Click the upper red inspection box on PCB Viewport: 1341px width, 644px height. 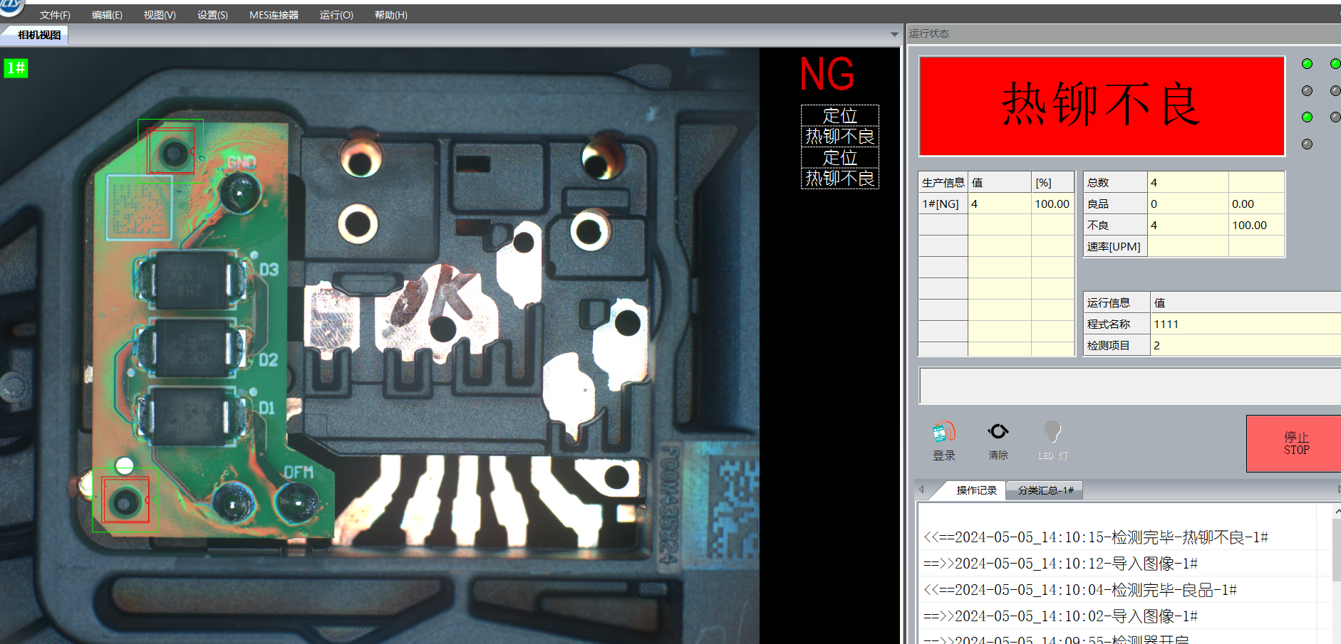(x=170, y=151)
